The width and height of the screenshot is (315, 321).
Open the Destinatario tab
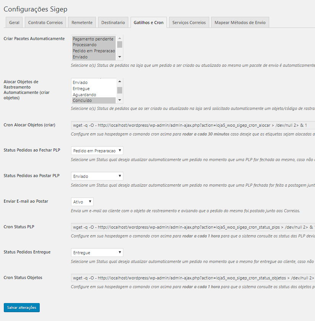[113, 23]
